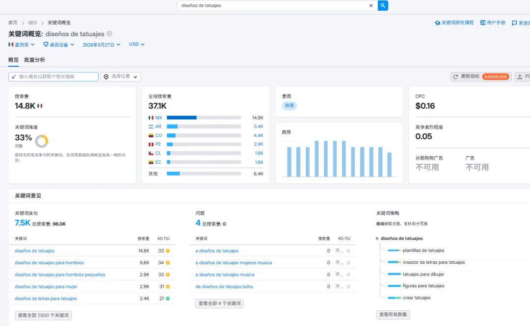The image size is (530, 326).
Task: Click the location pin icon in 选择位置
Action: click(106, 76)
